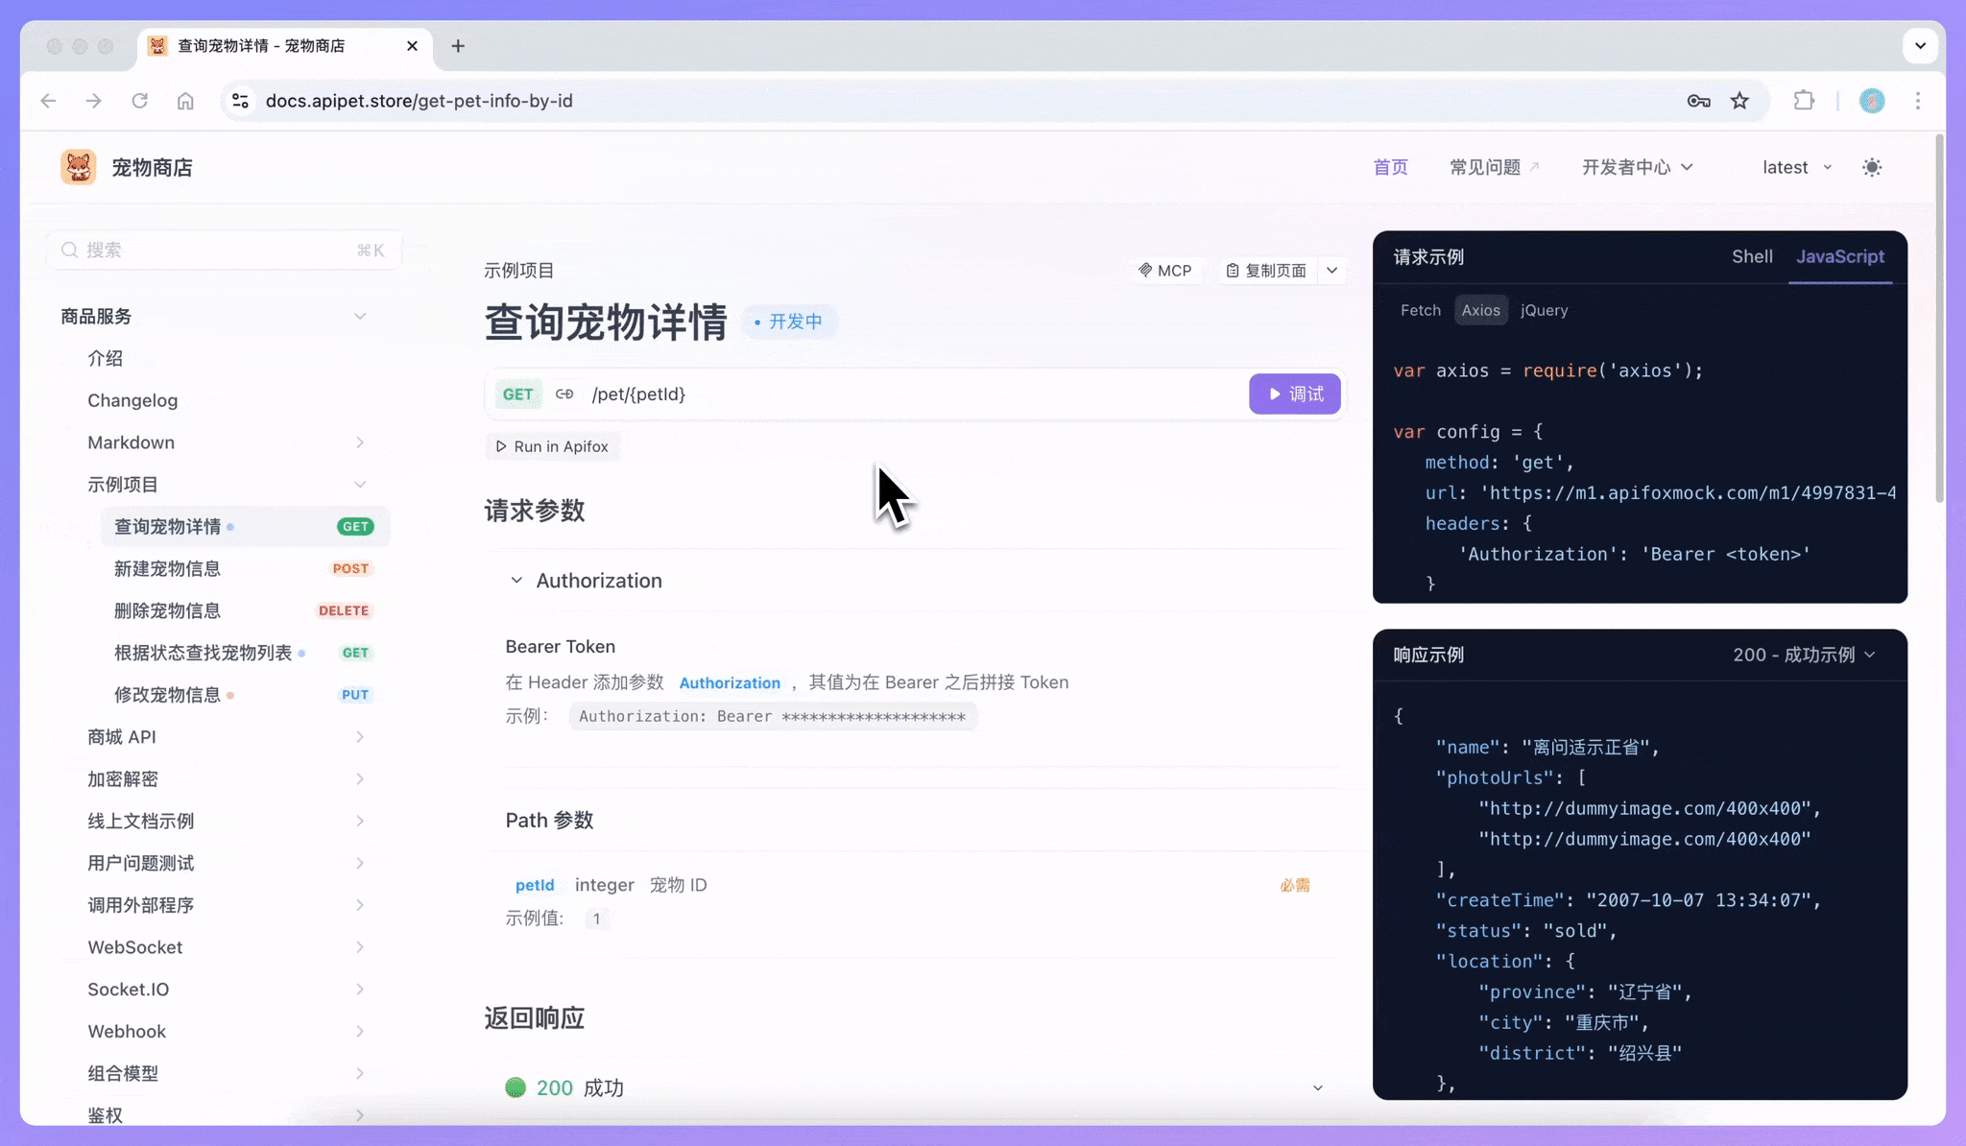Reload the page with the refresh icon
Viewport: 1966px width, 1146px height.
(x=140, y=100)
